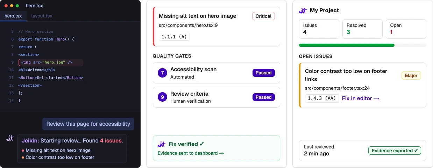433x168 pixels.
Task: Click the orange dot beside Color contrast issue
Action: tap(23, 158)
